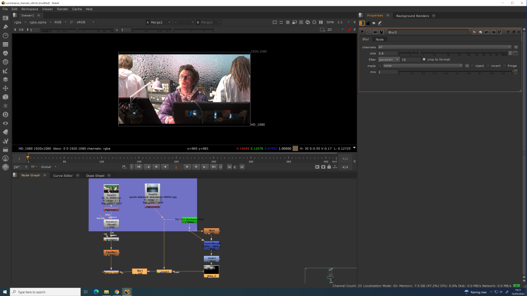Enable the mask checkbox in Blur3
Viewport: 527px width, 296px height.
tap(380, 66)
